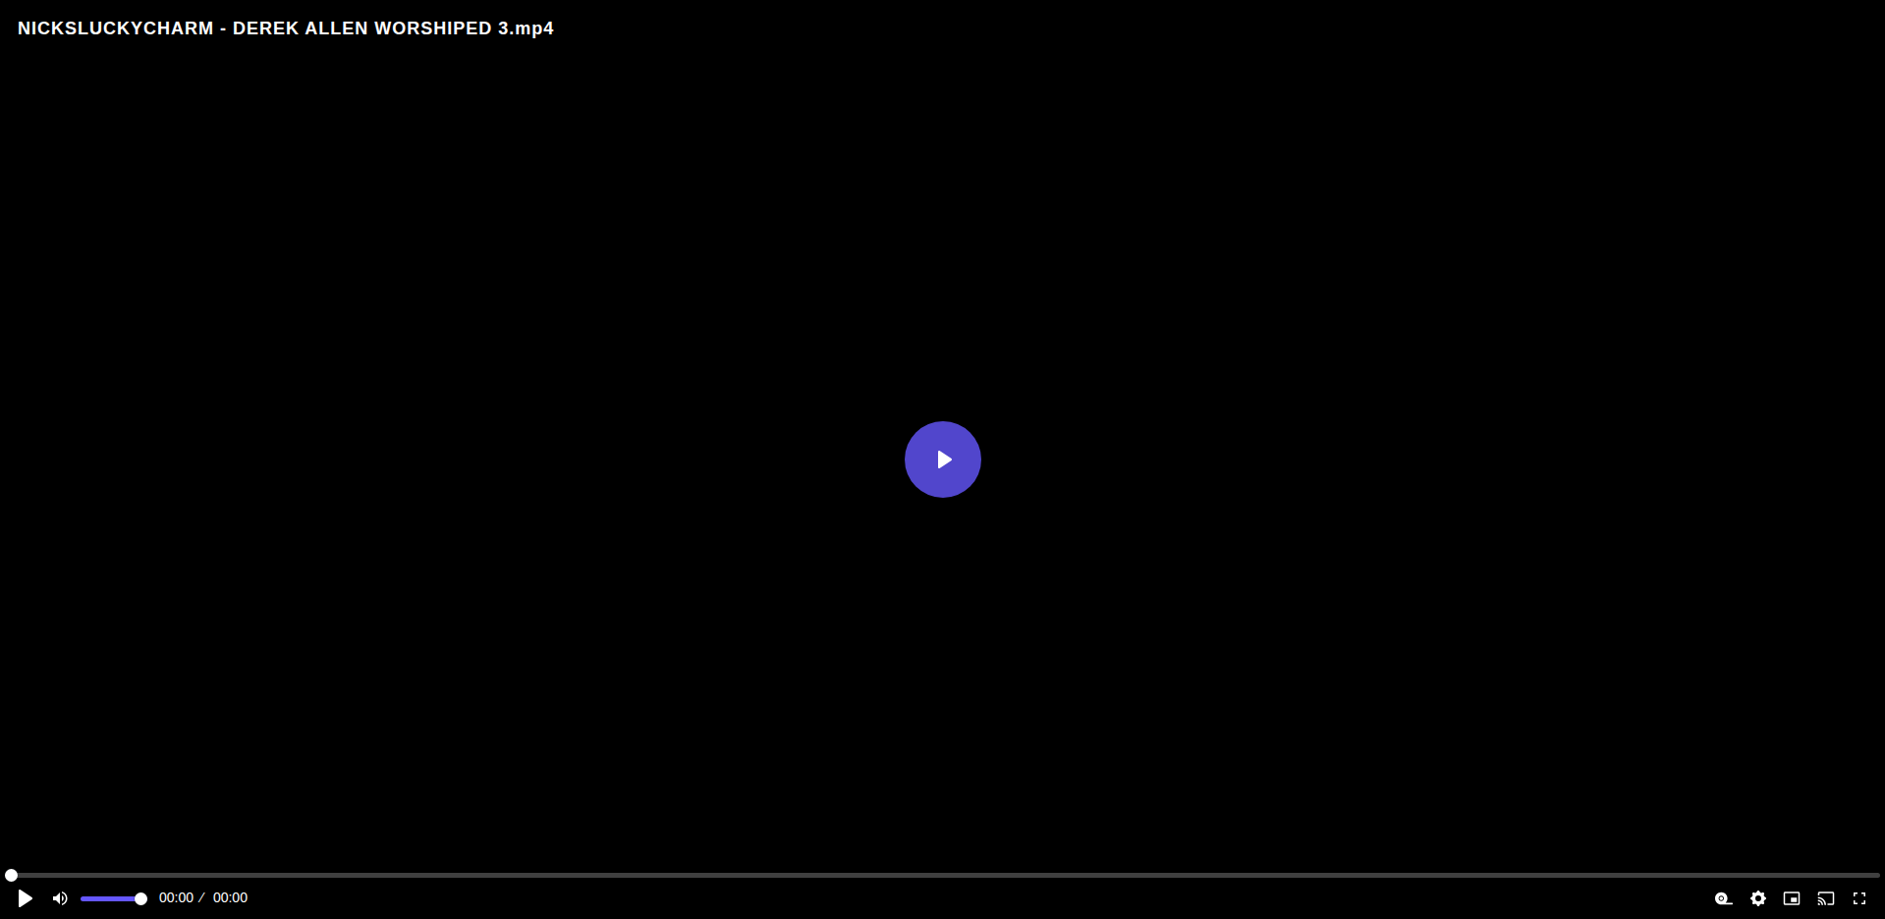The height and width of the screenshot is (919, 1885).
Task: Click the seek bar scrubber handle at the start
Action: [x=11, y=875]
